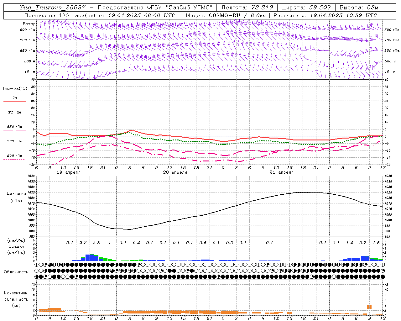Click the Широта: 59.507 header field
This screenshot has height=321, width=401.
pos(306,8)
